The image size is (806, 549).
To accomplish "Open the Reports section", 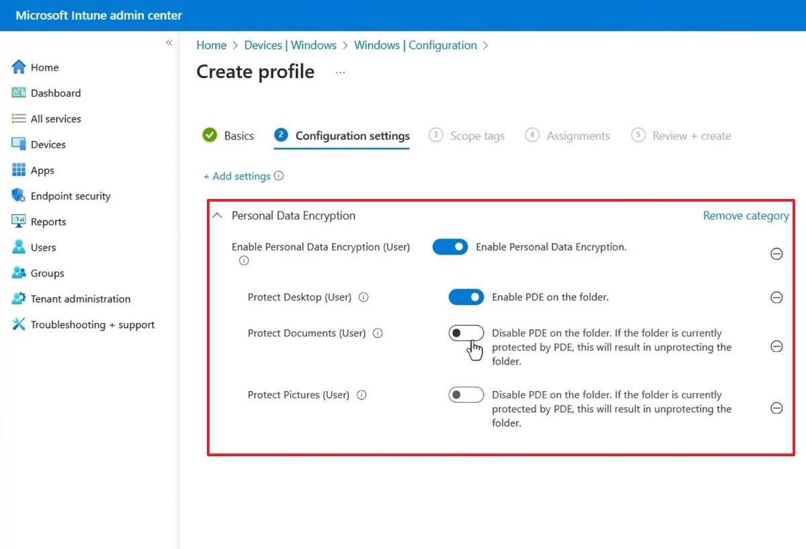I will coord(48,221).
